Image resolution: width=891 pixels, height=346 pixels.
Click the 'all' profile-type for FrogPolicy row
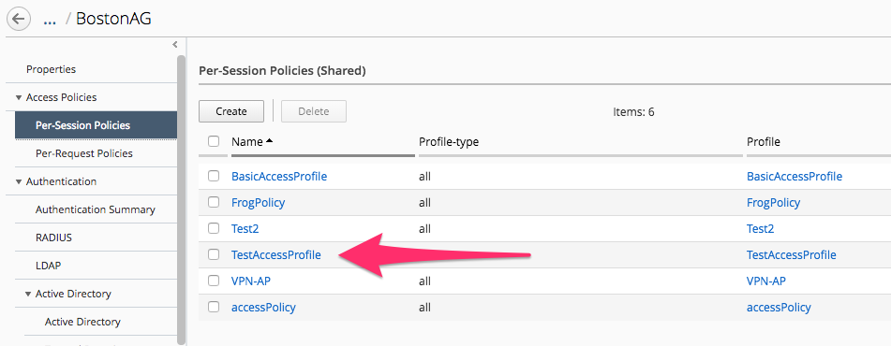424,203
